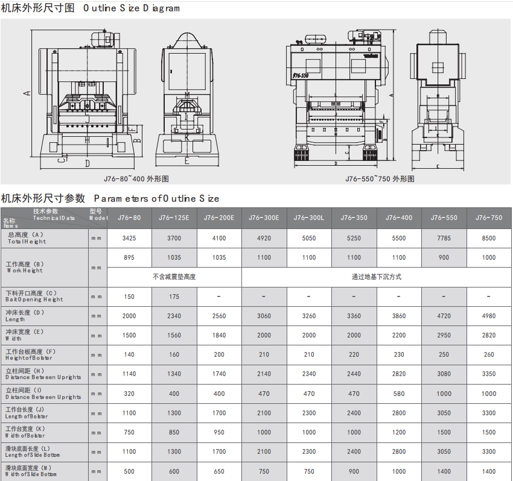The height and width of the screenshot is (481, 513).
Task: Click the uprights distance value 3350
Action: coord(489,374)
